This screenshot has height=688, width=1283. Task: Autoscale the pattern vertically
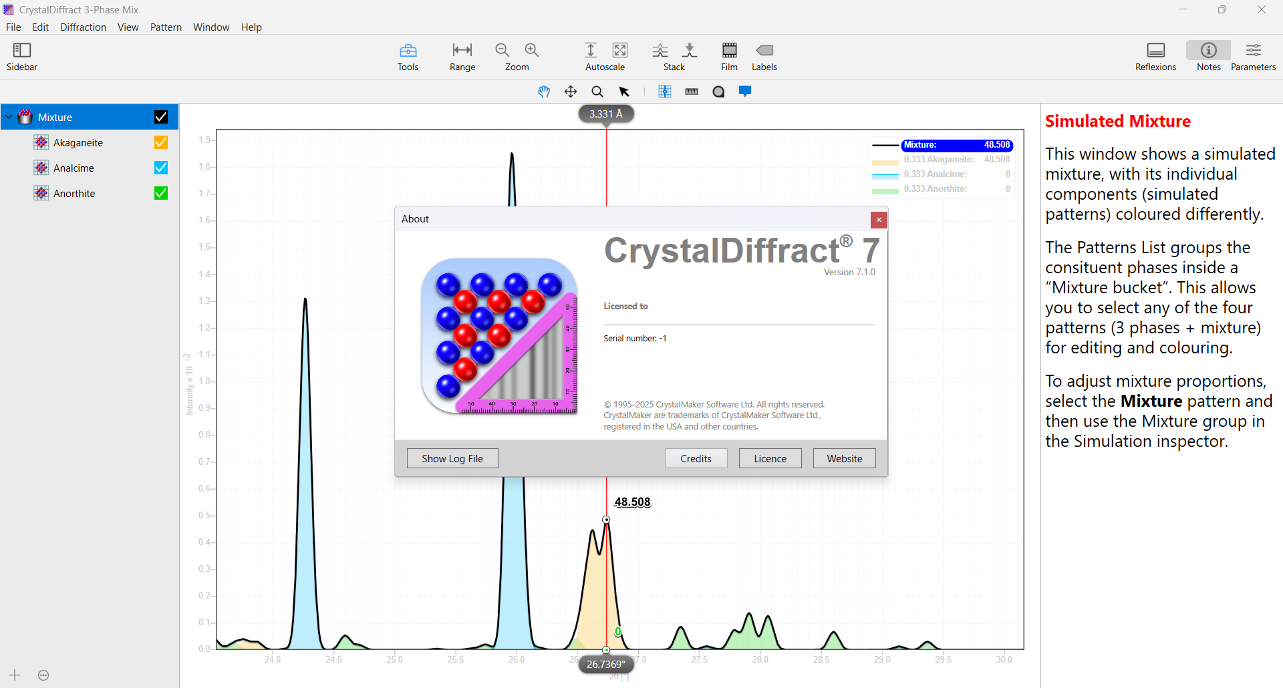(x=591, y=50)
